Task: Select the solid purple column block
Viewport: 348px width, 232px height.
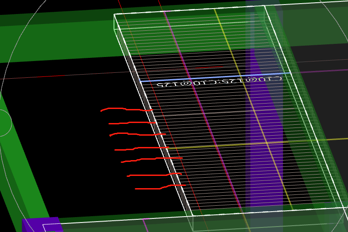Action: pos(42,224)
